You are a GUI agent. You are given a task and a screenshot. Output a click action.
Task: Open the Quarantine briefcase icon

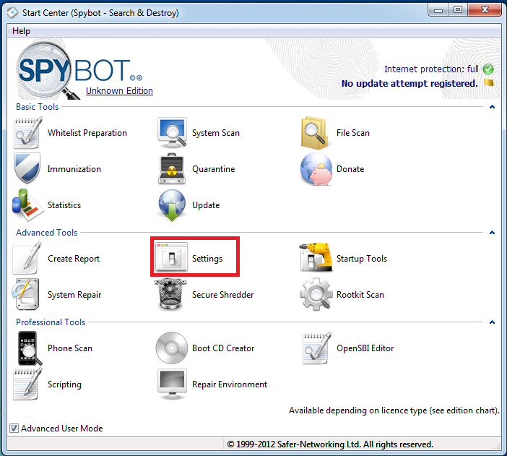click(172, 169)
